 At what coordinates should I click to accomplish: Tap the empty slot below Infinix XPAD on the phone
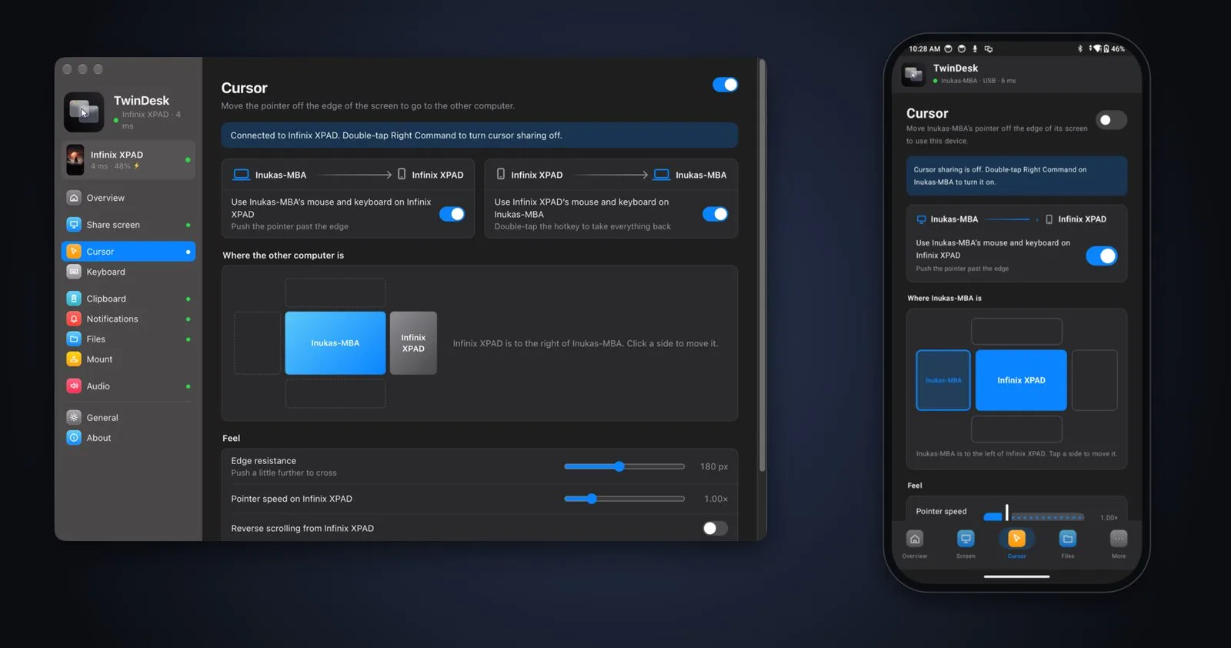point(1016,429)
